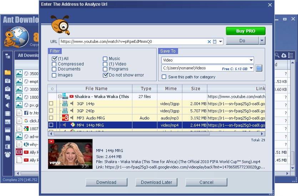The width and height of the screenshot is (298, 196).
Task: Click the 3GP file icon in 144p row
Action: click(65, 103)
